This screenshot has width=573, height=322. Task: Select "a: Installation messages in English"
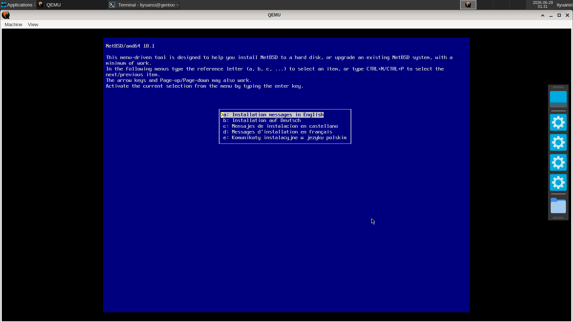click(x=272, y=115)
